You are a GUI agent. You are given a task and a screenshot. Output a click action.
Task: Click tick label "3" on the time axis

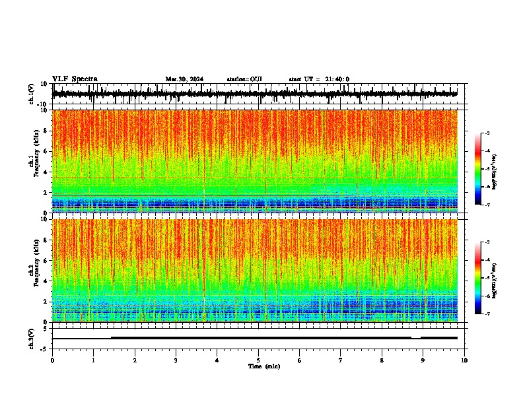pyautogui.click(x=176, y=360)
